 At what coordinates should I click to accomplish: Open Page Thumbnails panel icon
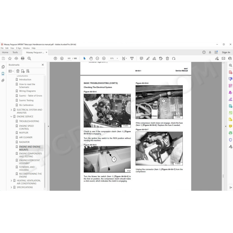pyautogui.click(x=3, y=67)
